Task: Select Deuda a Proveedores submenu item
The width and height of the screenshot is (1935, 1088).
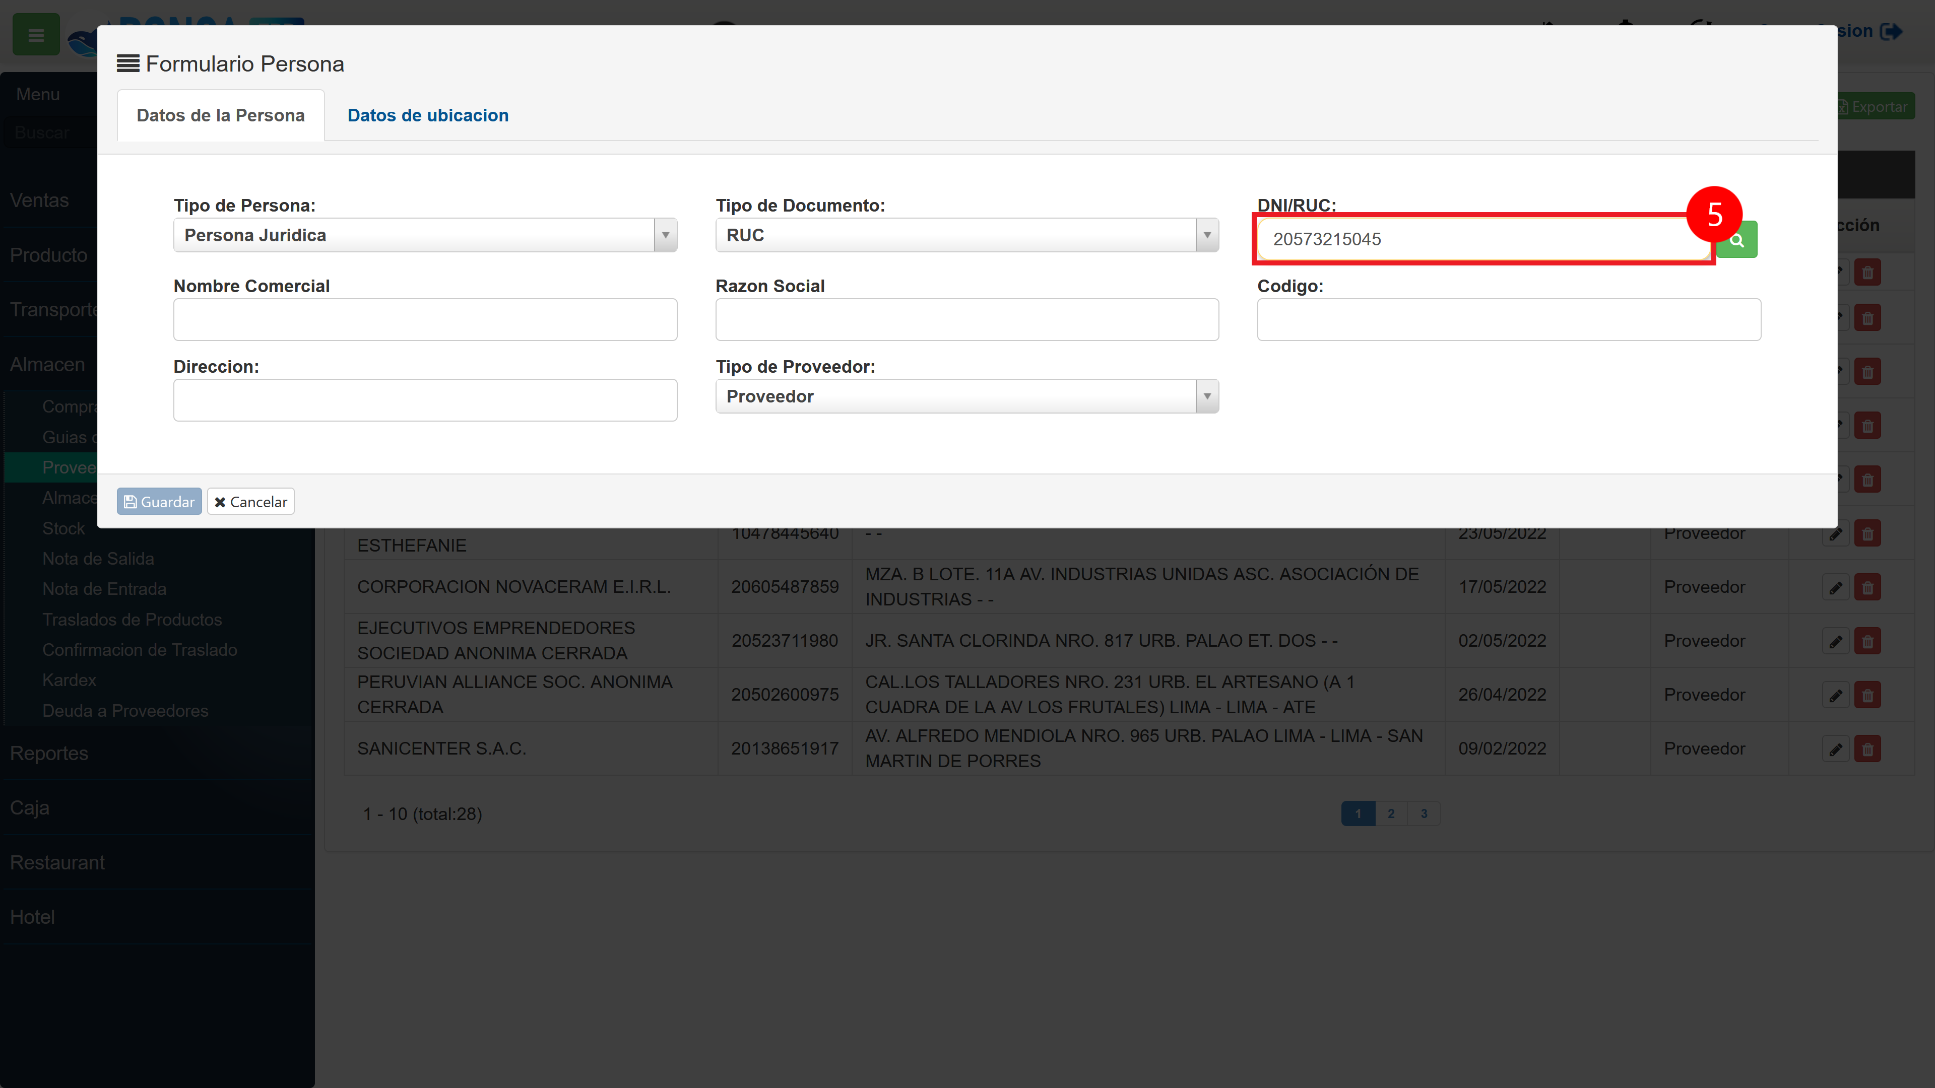Action: pos(125,710)
